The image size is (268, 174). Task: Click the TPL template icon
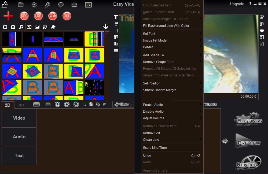67,16
